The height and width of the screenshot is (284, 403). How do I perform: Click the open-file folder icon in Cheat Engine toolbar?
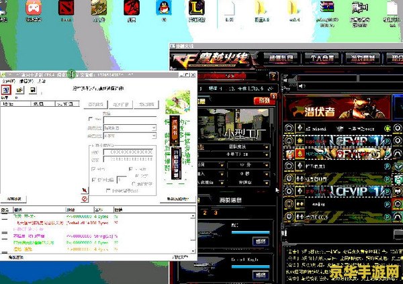(19, 90)
